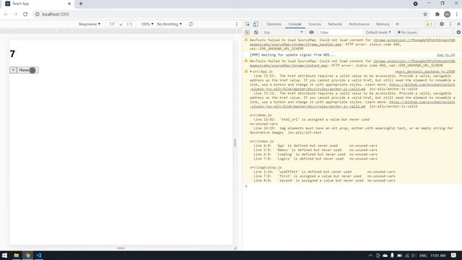Switch to Chrome in the taskbar
Screen dimensions: 462x260
pos(27,255)
